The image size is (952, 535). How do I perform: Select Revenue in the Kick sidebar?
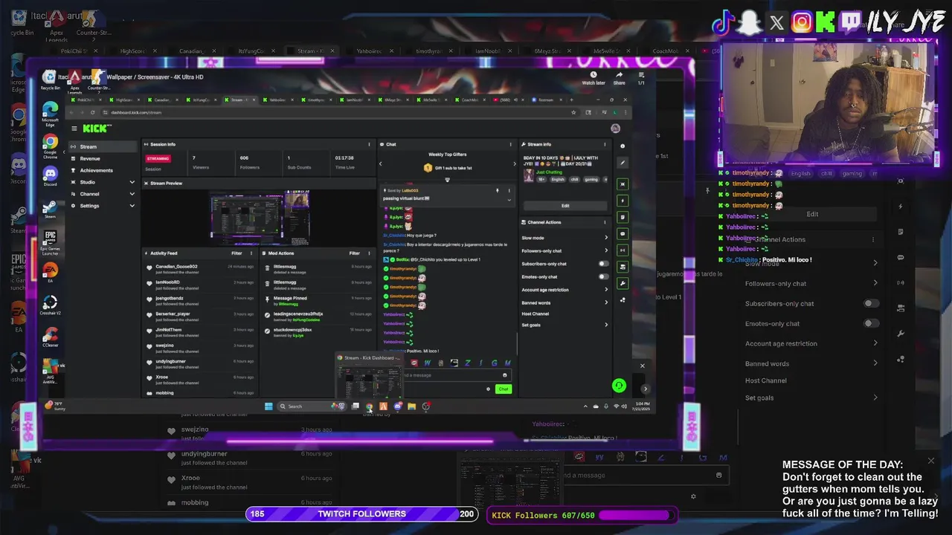click(x=89, y=158)
